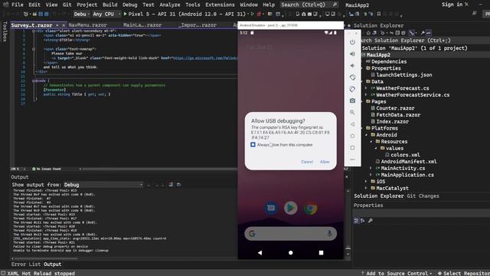This screenshot has height=276, width=490.
Task: Open Build menu
Action: pyautogui.click(x=110, y=5)
